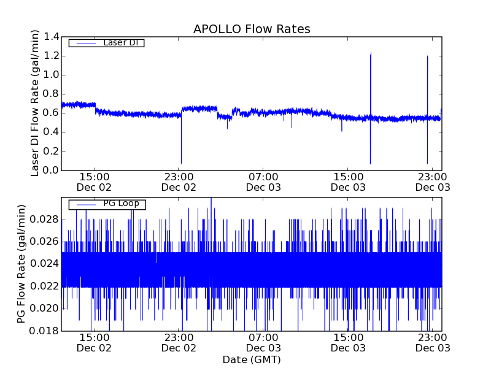Click the 'PG Flow Rate (gal/min)' axis label
The image size is (491, 368).
tap(21, 264)
